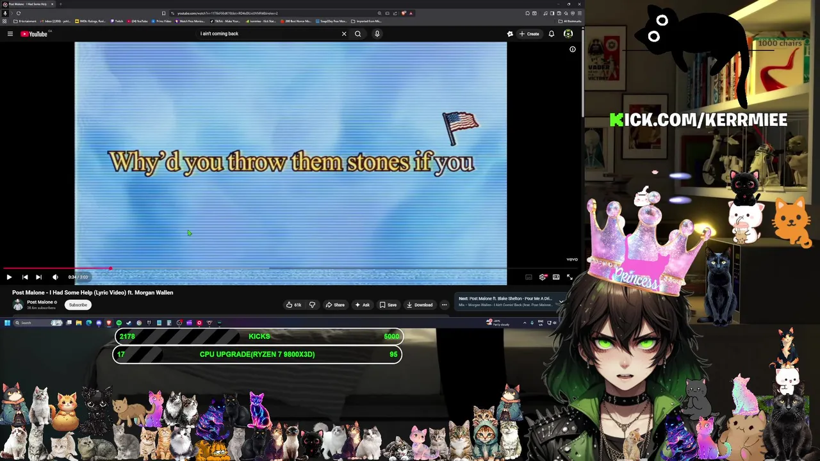
Task: Skip to the previous video
Action: point(24,277)
